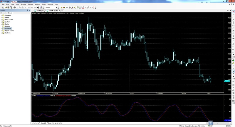Select the Include folder
The width and height of the screenshot is (235, 127).
pos(7,26)
